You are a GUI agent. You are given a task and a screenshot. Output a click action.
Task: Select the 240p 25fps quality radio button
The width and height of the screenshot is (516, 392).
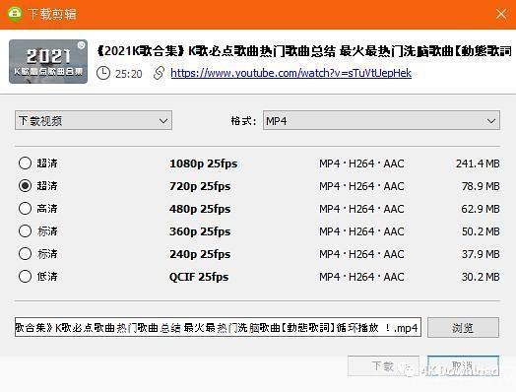click(25, 254)
